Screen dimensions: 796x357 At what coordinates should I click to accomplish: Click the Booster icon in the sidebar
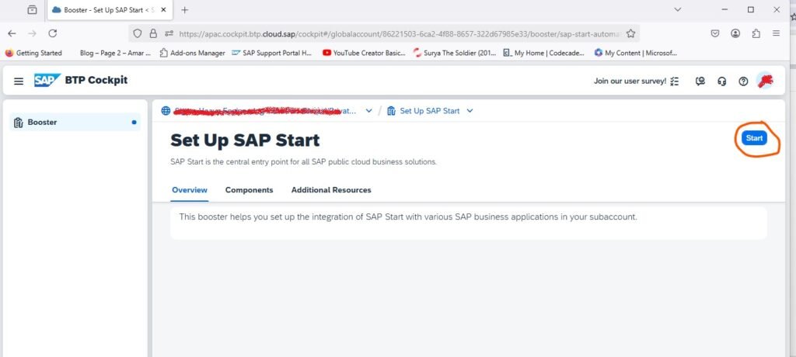[x=19, y=122]
